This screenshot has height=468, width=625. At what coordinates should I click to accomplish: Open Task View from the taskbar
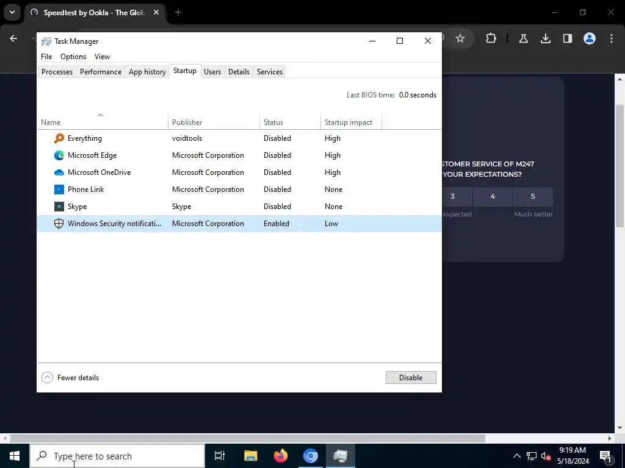coord(220,456)
